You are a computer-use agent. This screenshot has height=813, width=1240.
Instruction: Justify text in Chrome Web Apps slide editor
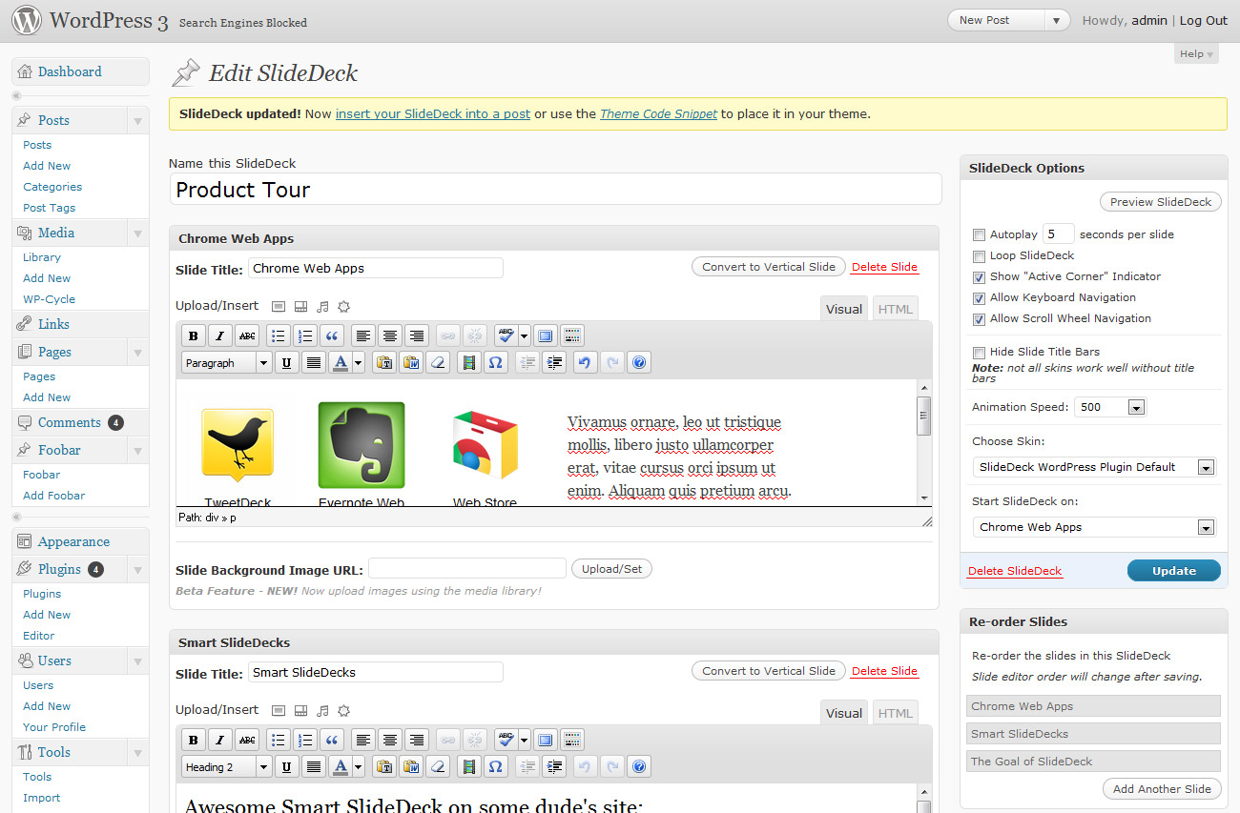(313, 363)
